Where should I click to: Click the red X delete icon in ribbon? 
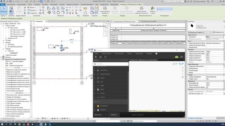[x=73, y=13]
